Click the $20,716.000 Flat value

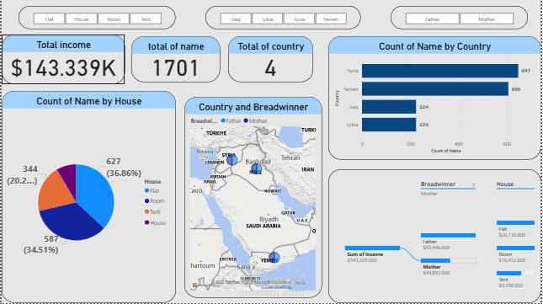[512, 235]
